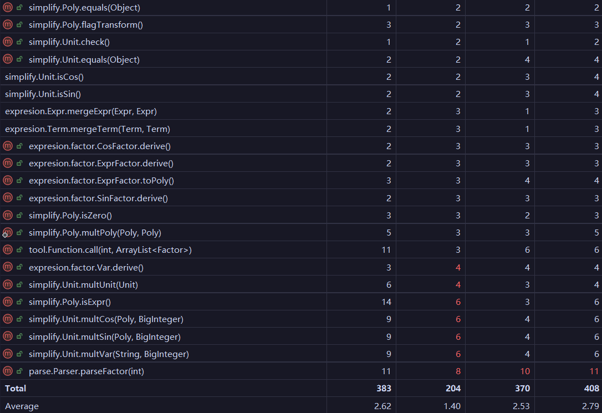
Task: Select the simplify.Unit.multVar(String, BigInteger) row
Action: [109, 354]
